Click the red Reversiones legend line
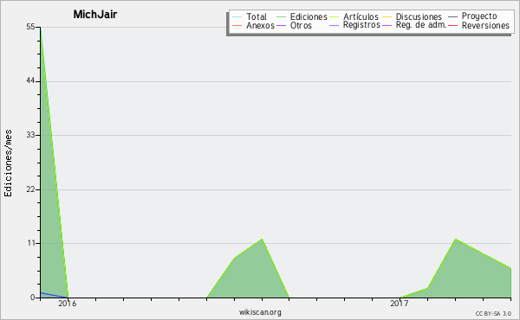Viewport: 520px width, 320px height. pos(452,25)
